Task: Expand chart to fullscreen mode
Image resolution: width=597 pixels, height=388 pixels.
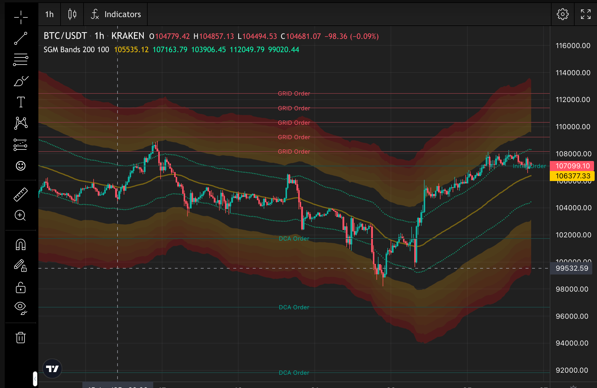Action: point(585,14)
